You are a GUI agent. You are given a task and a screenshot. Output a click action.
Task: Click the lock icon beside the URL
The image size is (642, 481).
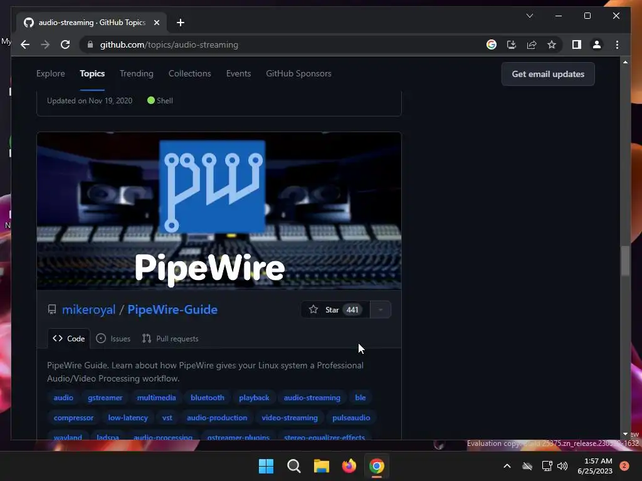pos(90,44)
